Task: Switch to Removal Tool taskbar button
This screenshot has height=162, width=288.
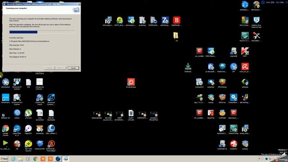Action: pos(66,159)
